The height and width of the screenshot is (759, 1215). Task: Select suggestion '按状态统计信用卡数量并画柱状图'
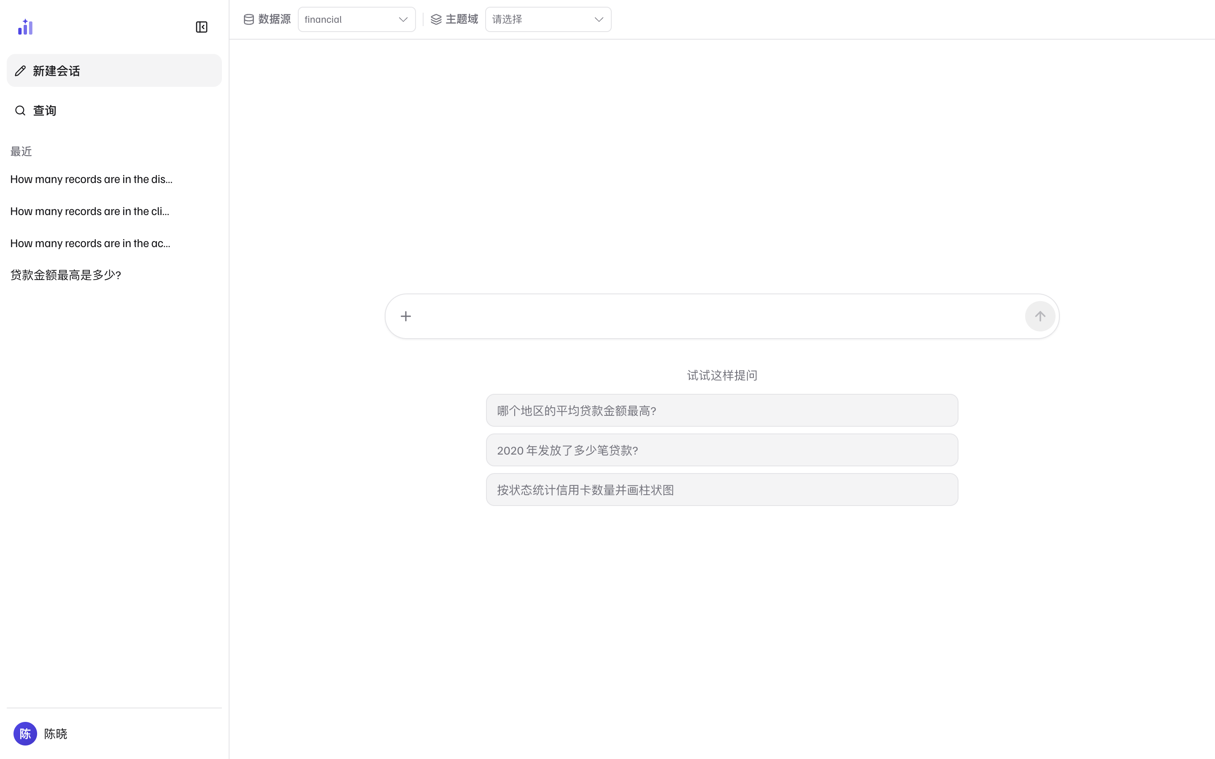(x=722, y=490)
